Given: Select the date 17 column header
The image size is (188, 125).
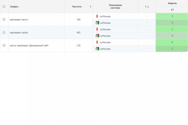Looking at the screenshot, I should click(172, 10).
